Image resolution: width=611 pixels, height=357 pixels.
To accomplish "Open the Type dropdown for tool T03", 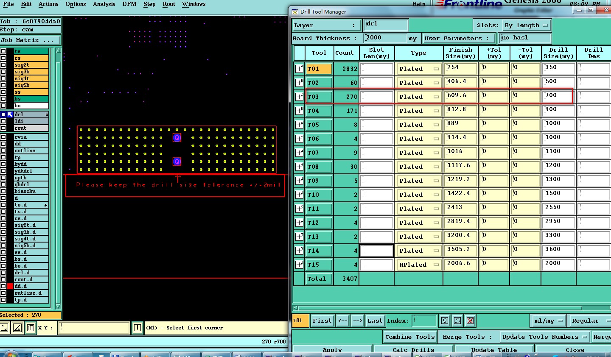I will click(x=419, y=97).
